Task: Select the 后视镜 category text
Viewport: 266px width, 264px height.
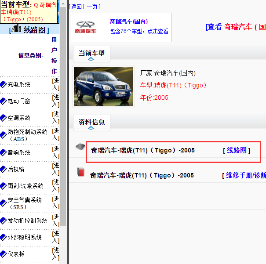Action: 16,169
